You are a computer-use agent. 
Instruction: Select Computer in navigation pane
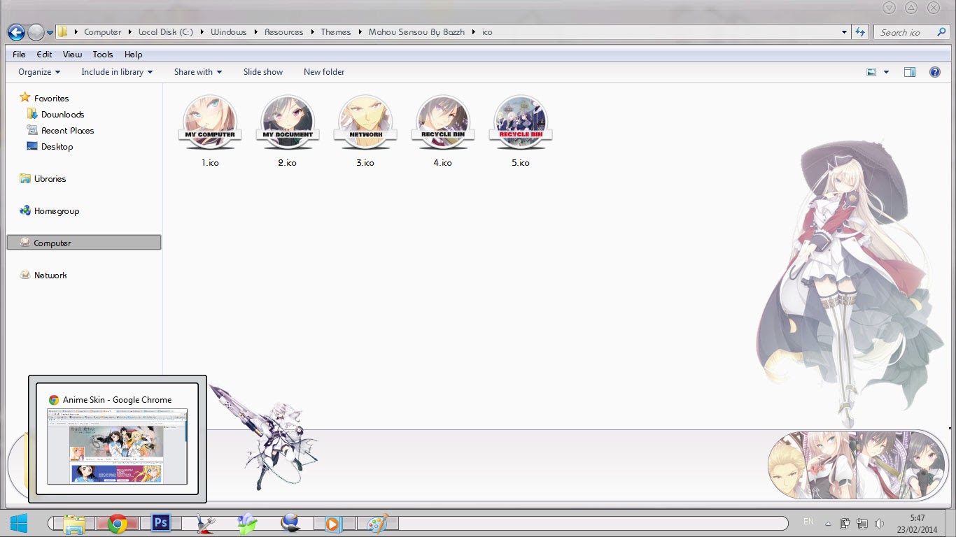84,243
